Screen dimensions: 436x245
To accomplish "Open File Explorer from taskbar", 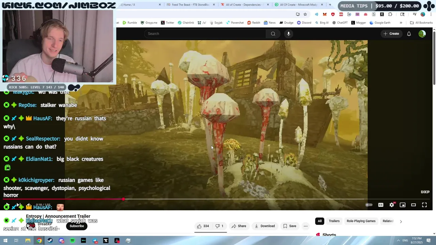I will tap(28, 241).
